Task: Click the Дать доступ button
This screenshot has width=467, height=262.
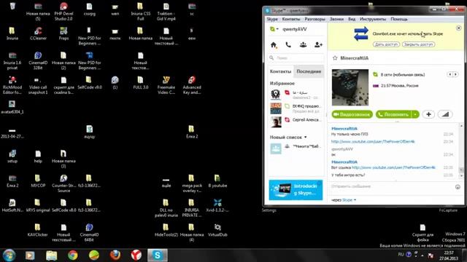Action: (x=386, y=44)
